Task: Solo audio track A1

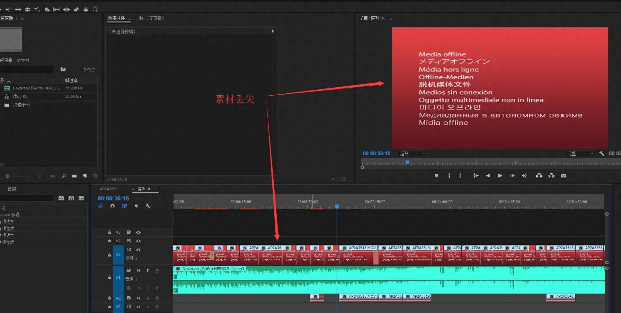Action: point(148,270)
